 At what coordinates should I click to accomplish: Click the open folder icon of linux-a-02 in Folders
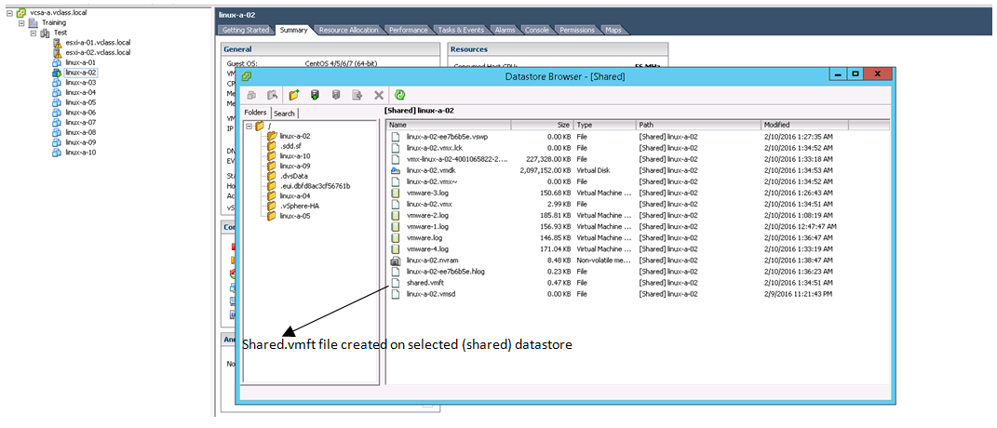pyautogui.click(x=272, y=136)
